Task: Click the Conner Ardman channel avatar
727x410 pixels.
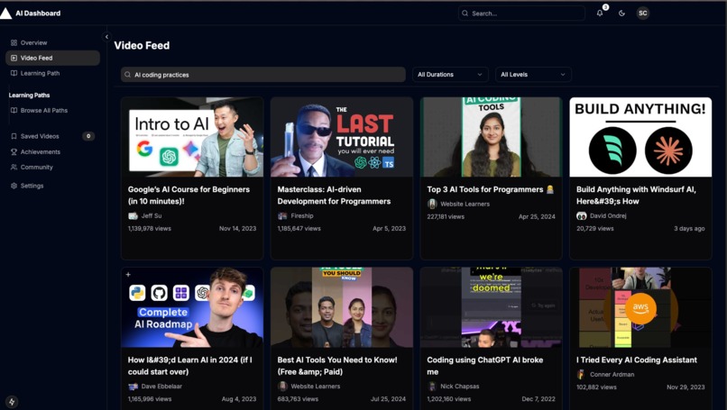Action: 581,374
